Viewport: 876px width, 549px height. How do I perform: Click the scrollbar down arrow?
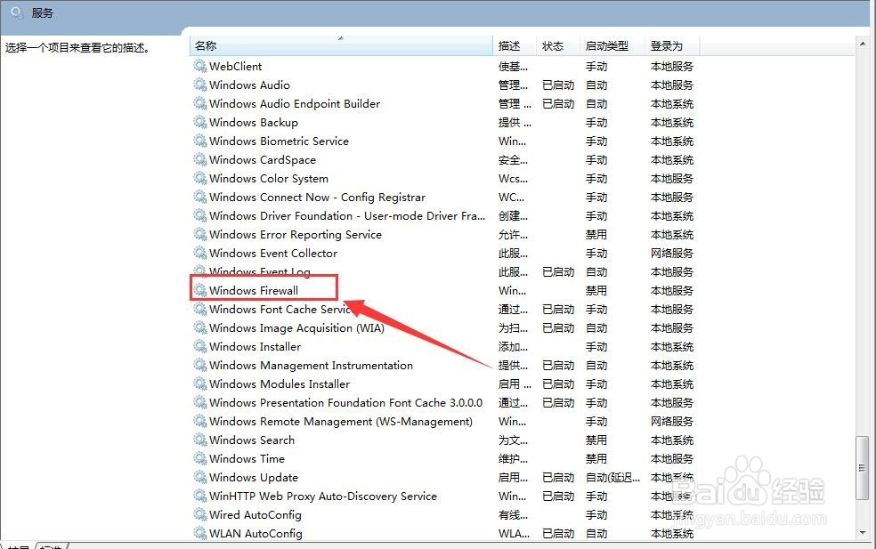tap(863, 533)
